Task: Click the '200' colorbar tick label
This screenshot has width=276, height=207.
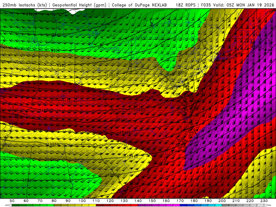Action: tap(222, 201)
